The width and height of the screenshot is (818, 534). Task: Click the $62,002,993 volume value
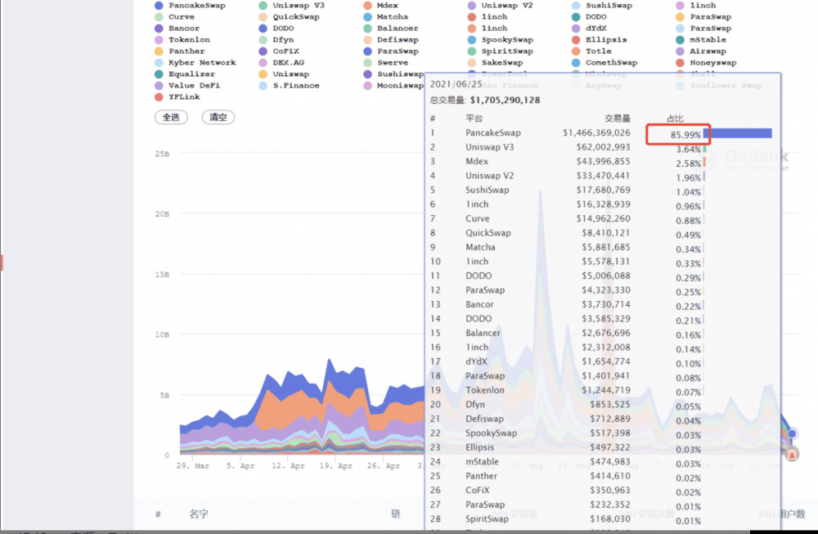[603, 147]
